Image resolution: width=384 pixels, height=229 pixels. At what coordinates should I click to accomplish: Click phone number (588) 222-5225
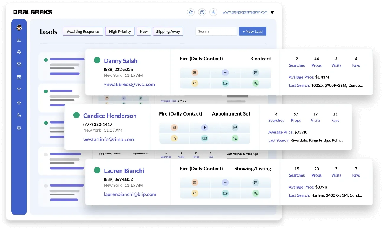[118, 70]
